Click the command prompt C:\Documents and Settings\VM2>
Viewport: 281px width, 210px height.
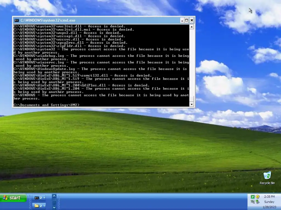coord(46,105)
